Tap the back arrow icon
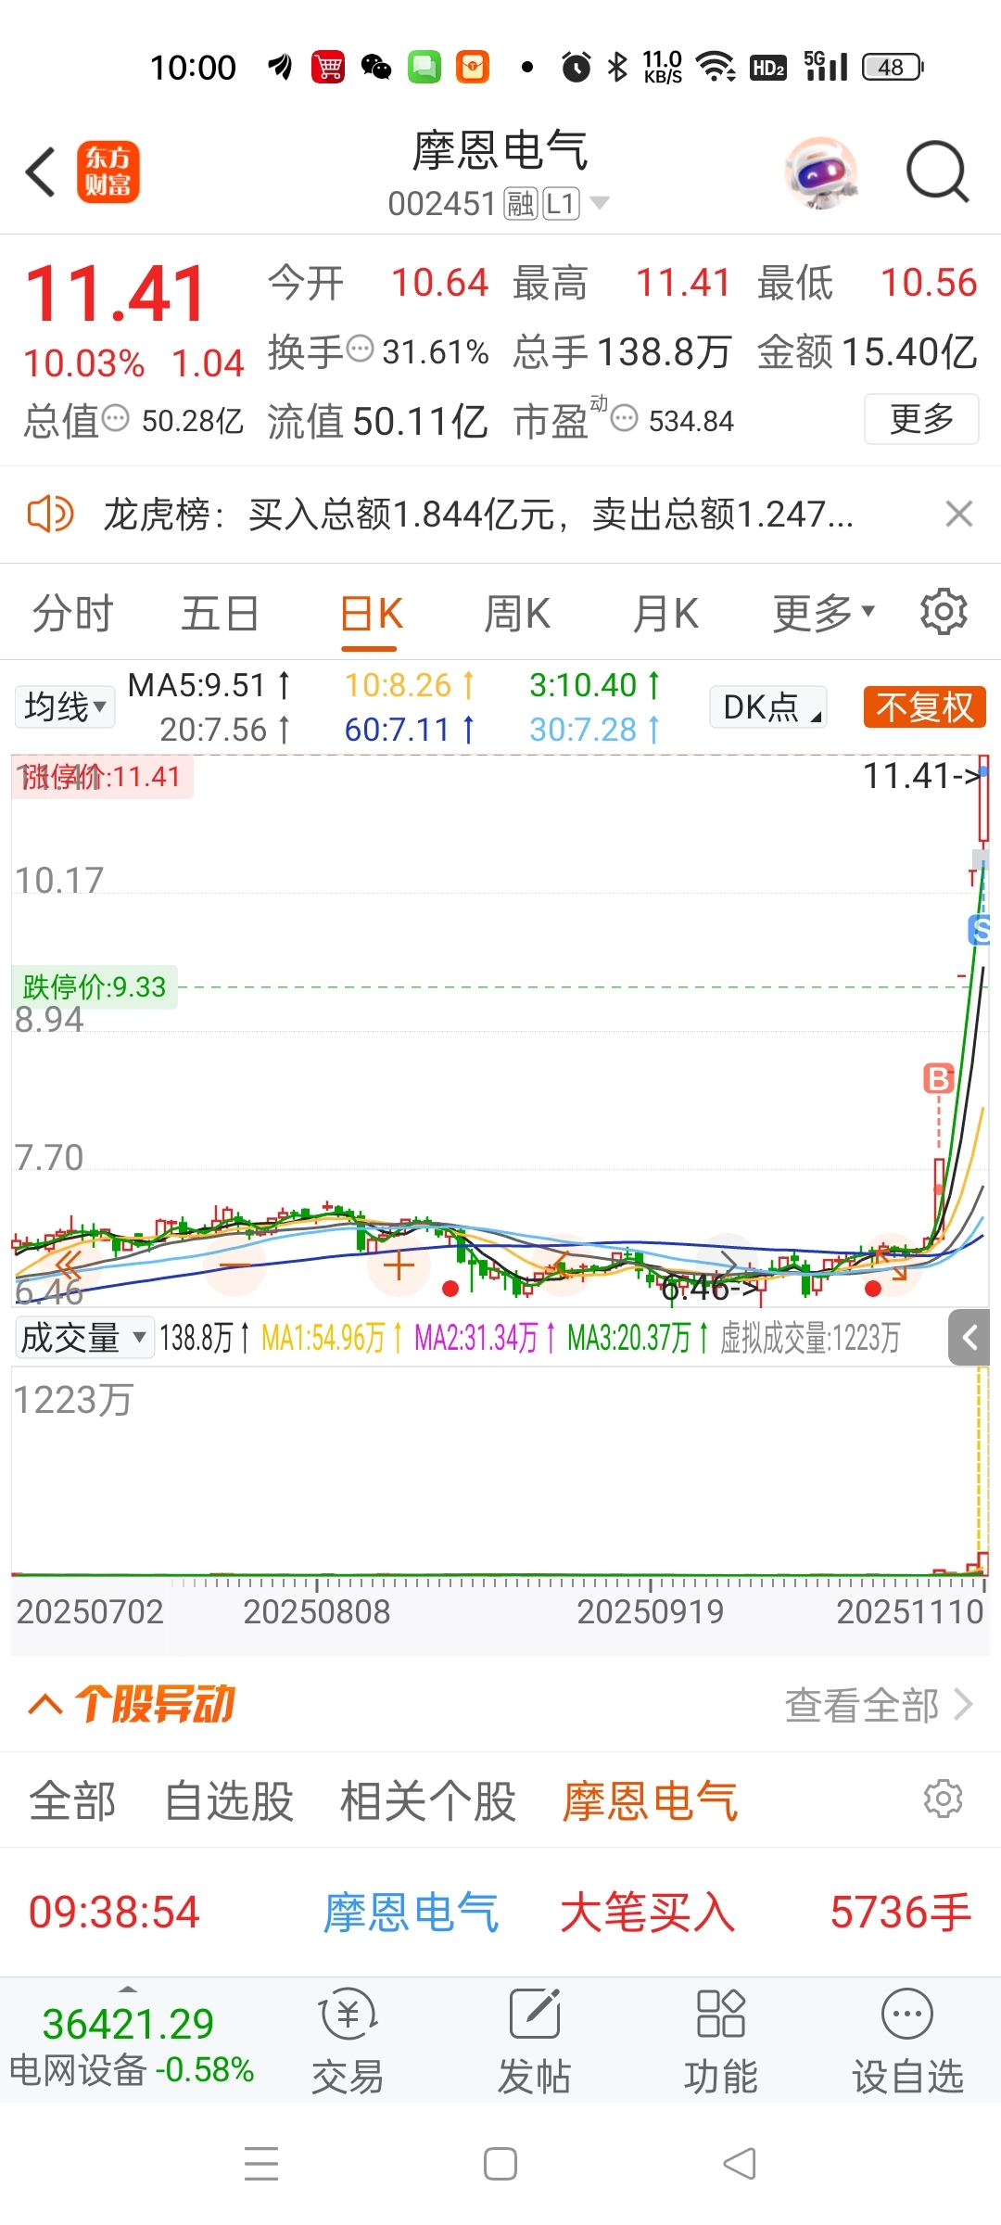This screenshot has width=1001, height=2225. click(41, 172)
